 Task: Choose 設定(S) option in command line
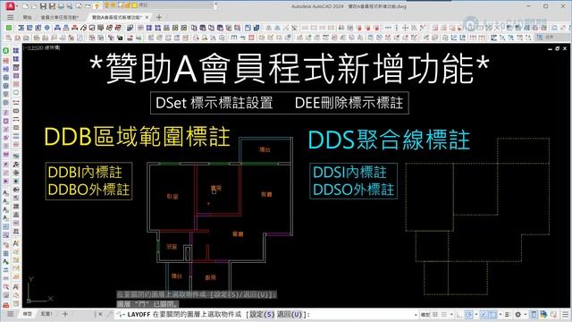tap(262, 314)
